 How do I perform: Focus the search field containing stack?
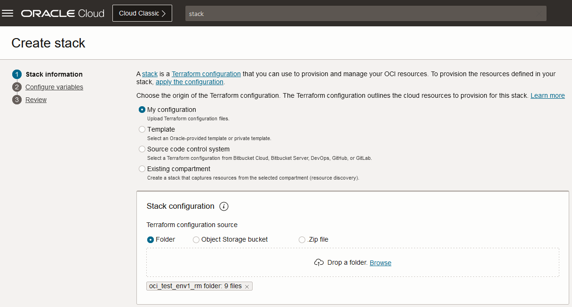366,14
